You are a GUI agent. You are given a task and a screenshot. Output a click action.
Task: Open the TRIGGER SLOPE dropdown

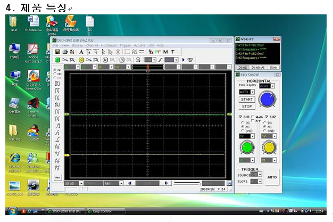(x=260, y=182)
